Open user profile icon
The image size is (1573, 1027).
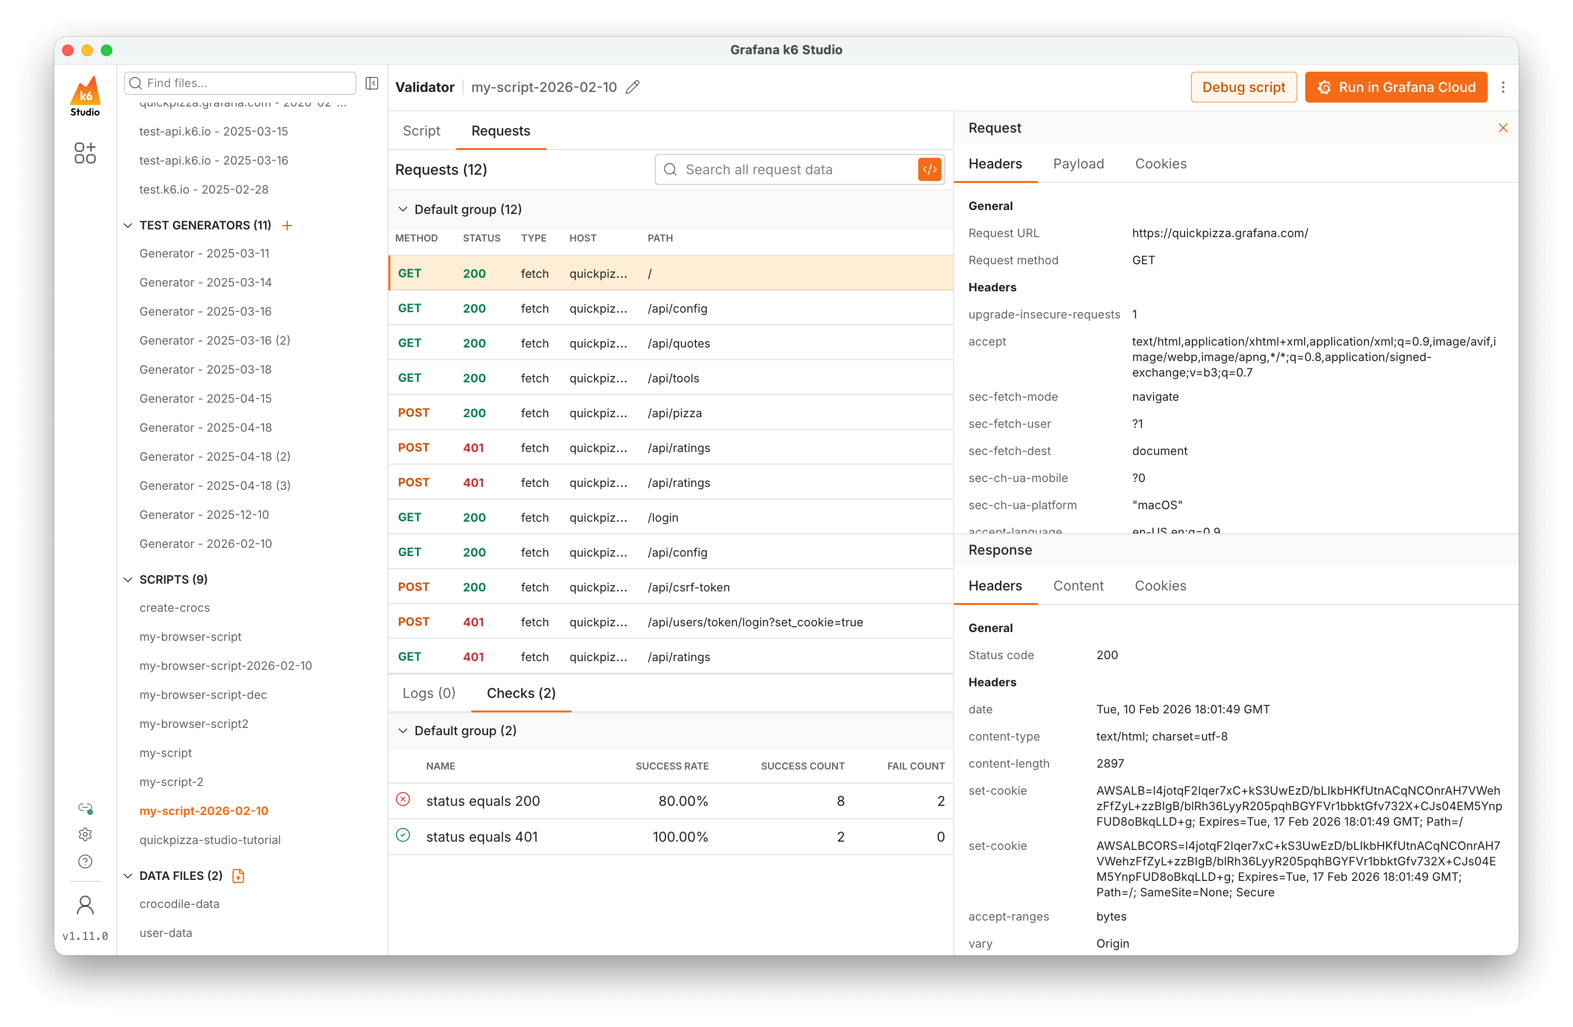(x=85, y=905)
